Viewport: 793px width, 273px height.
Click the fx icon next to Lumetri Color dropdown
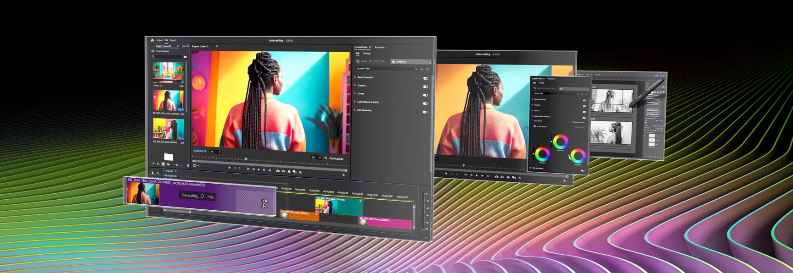422,69
